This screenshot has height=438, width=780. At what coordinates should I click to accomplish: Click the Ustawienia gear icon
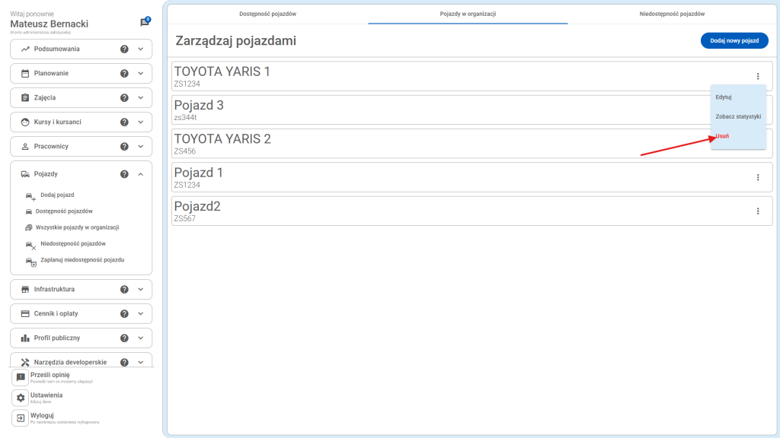click(21, 398)
